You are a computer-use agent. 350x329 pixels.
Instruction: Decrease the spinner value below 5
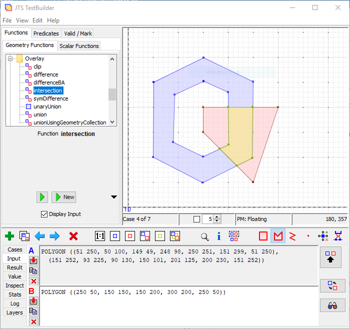pos(216,221)
